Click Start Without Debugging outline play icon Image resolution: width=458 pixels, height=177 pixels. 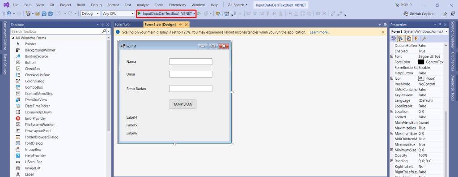tap(199, 13)
